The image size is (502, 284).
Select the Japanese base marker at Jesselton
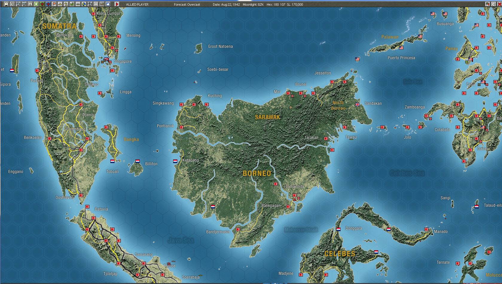point(332,82)
